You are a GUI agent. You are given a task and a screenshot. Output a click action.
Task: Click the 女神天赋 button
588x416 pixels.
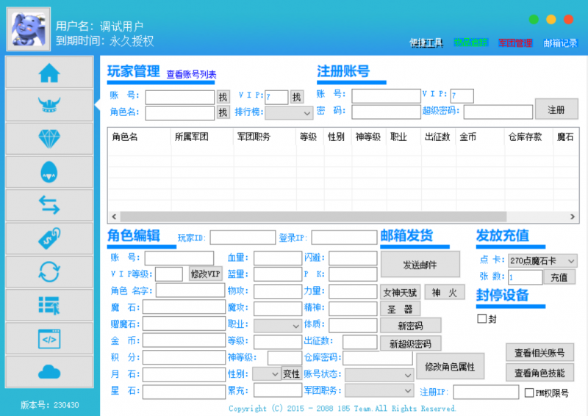400,292
